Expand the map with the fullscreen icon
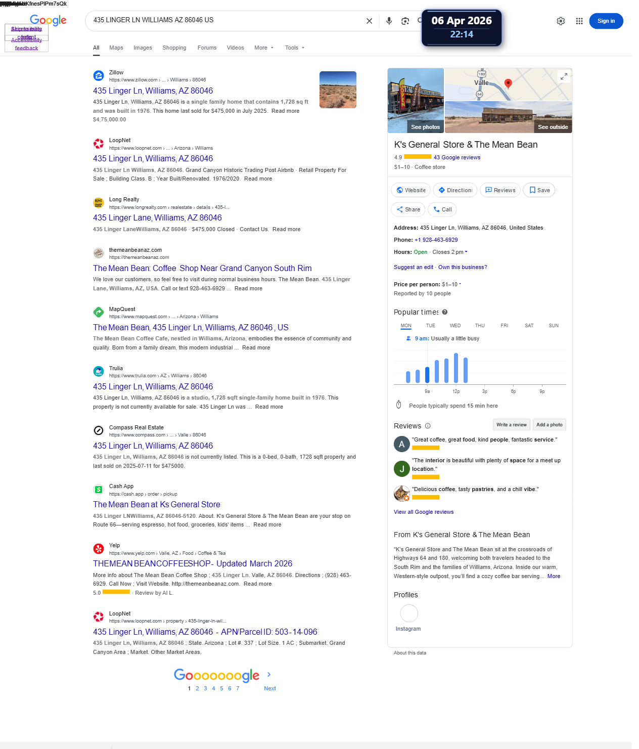Image resolution: width=639 pixels, height=749 pixels. (564, 76)
